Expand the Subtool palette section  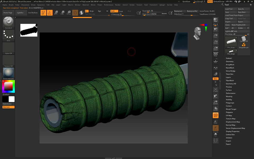coord(229,58)
